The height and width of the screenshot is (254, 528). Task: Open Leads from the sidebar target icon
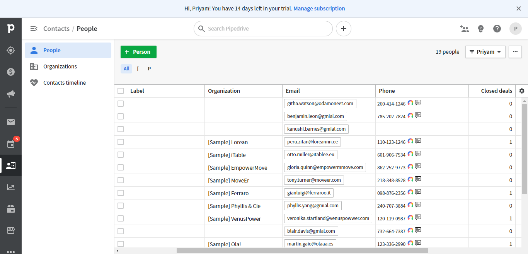(x=11, y=50)
